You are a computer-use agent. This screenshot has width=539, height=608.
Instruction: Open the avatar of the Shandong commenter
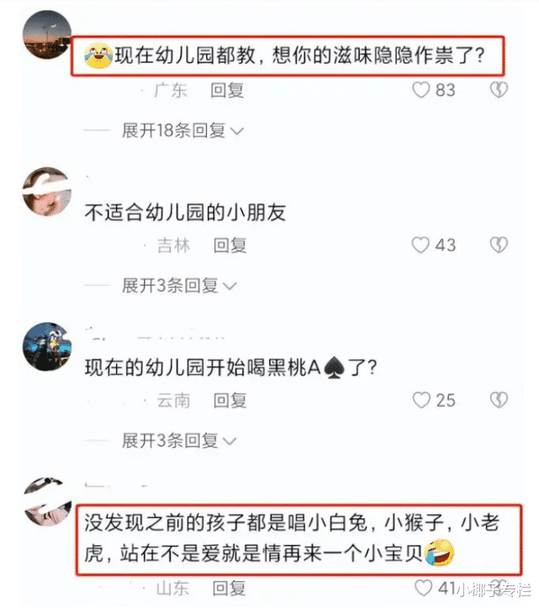tap(47, 501)
